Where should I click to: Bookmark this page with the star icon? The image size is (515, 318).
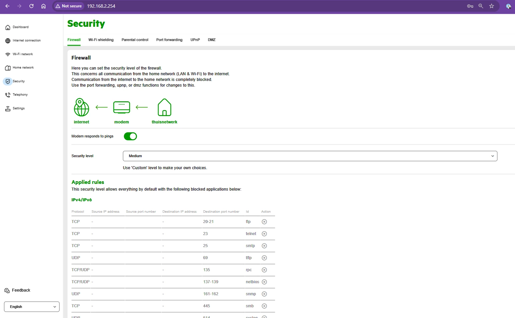(x=492, y=6)
